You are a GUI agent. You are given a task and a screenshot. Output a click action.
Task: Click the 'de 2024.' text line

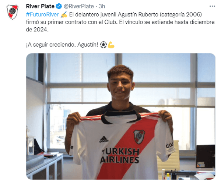point(37,30)
